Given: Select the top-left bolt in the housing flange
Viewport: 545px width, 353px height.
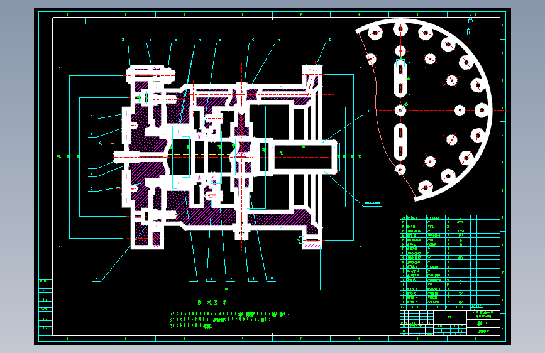Looking at the screenshot, I should (x=150, y=75).
